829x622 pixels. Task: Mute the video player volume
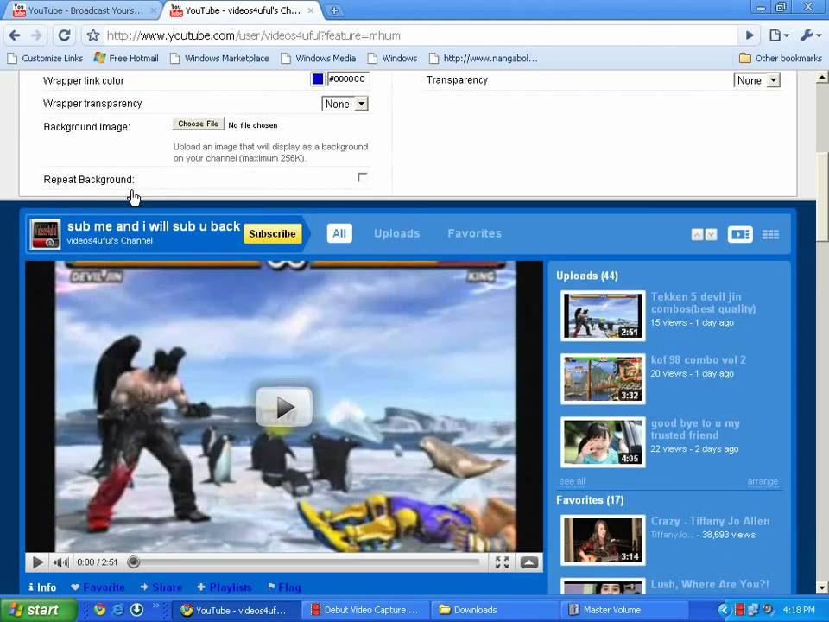tap(60, 562)
